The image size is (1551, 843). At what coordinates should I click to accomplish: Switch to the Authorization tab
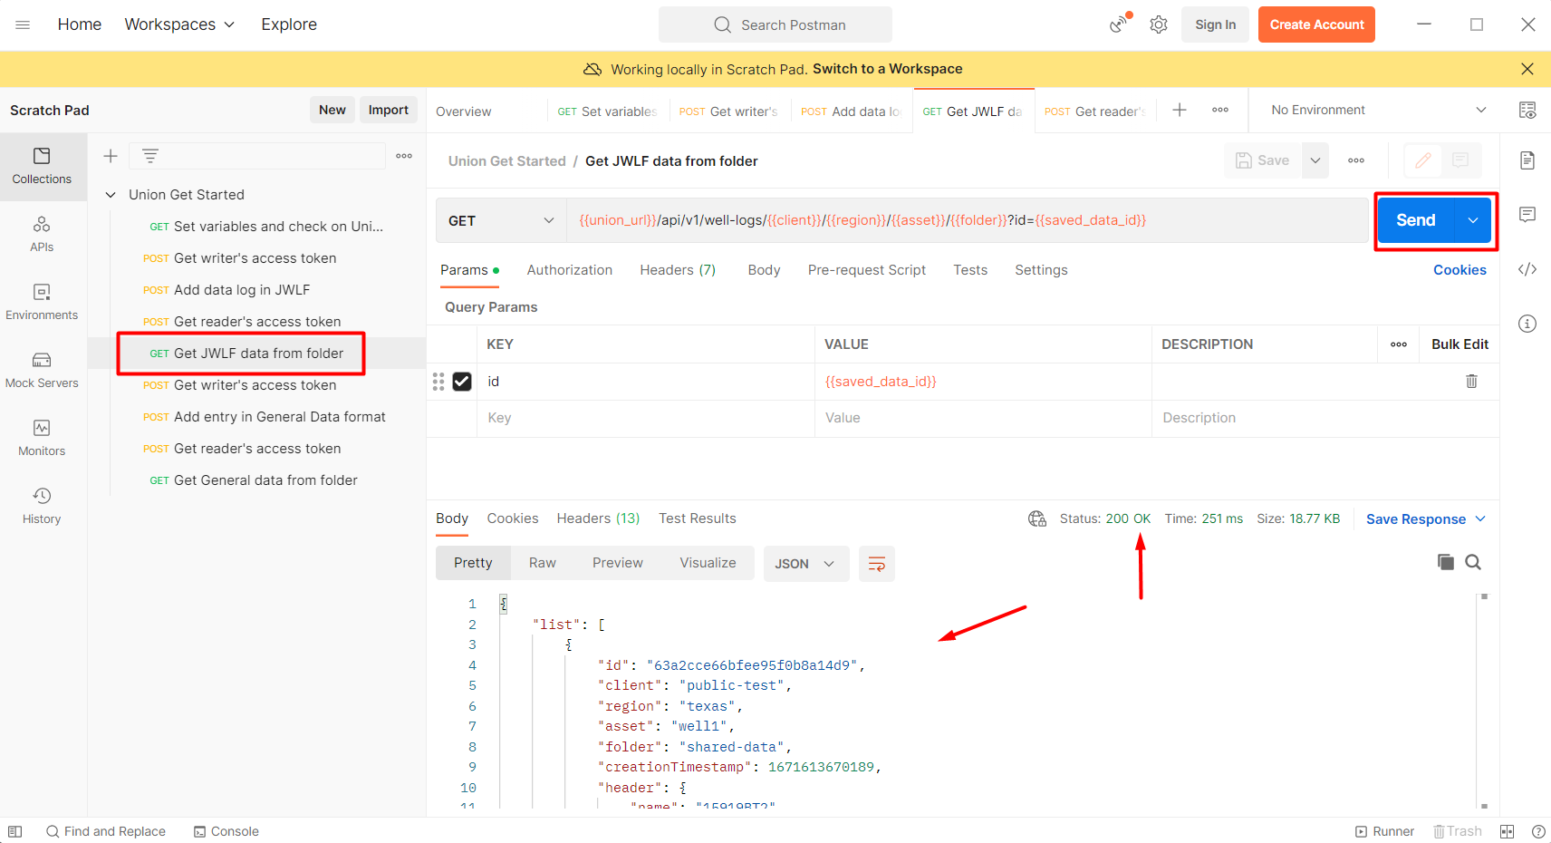(569, 270)
